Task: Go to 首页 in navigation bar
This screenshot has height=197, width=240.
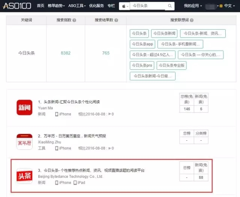Action: tap(40, 6)
